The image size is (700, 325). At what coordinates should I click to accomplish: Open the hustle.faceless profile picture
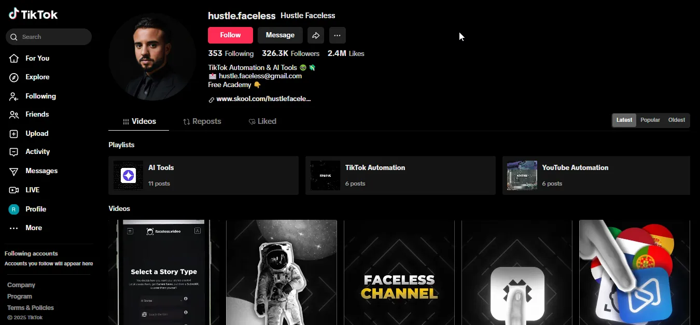(x=152, y=56)
